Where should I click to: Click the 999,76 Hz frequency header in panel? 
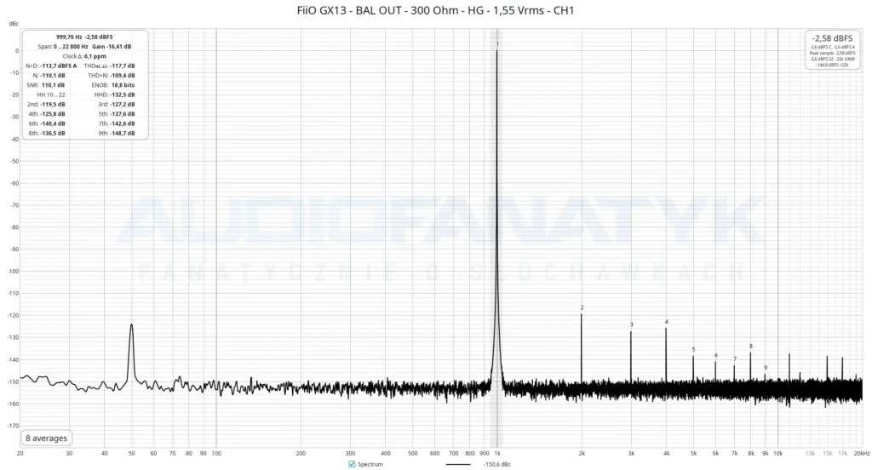point(69,37)
